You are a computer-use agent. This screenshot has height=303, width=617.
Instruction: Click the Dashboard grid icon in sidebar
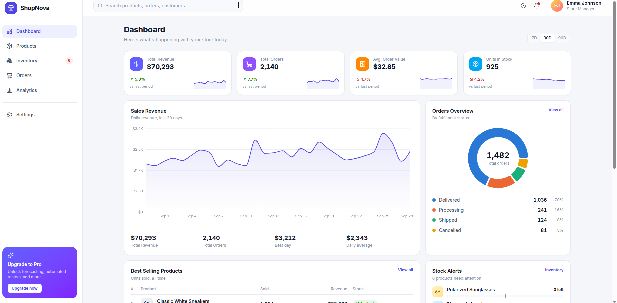click(x=9, y=31)
